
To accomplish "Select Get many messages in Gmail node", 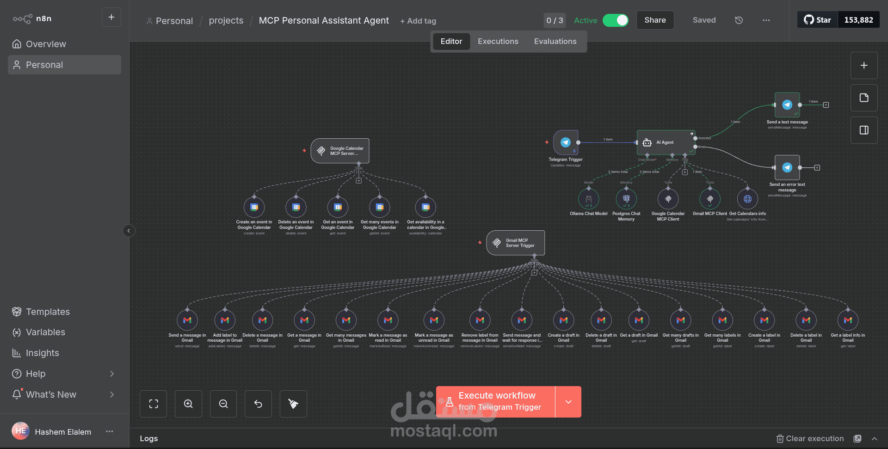I will tap(346, 320).
